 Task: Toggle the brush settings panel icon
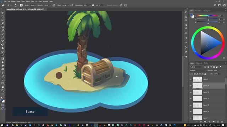(21, 5)
